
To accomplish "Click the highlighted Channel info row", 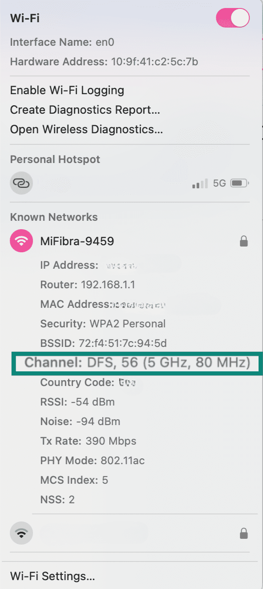I will tap(131, 362).
